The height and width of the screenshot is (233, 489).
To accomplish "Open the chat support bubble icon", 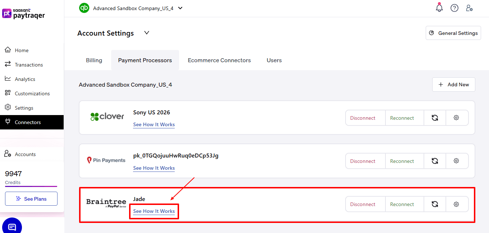I will (x=12, y=227).
